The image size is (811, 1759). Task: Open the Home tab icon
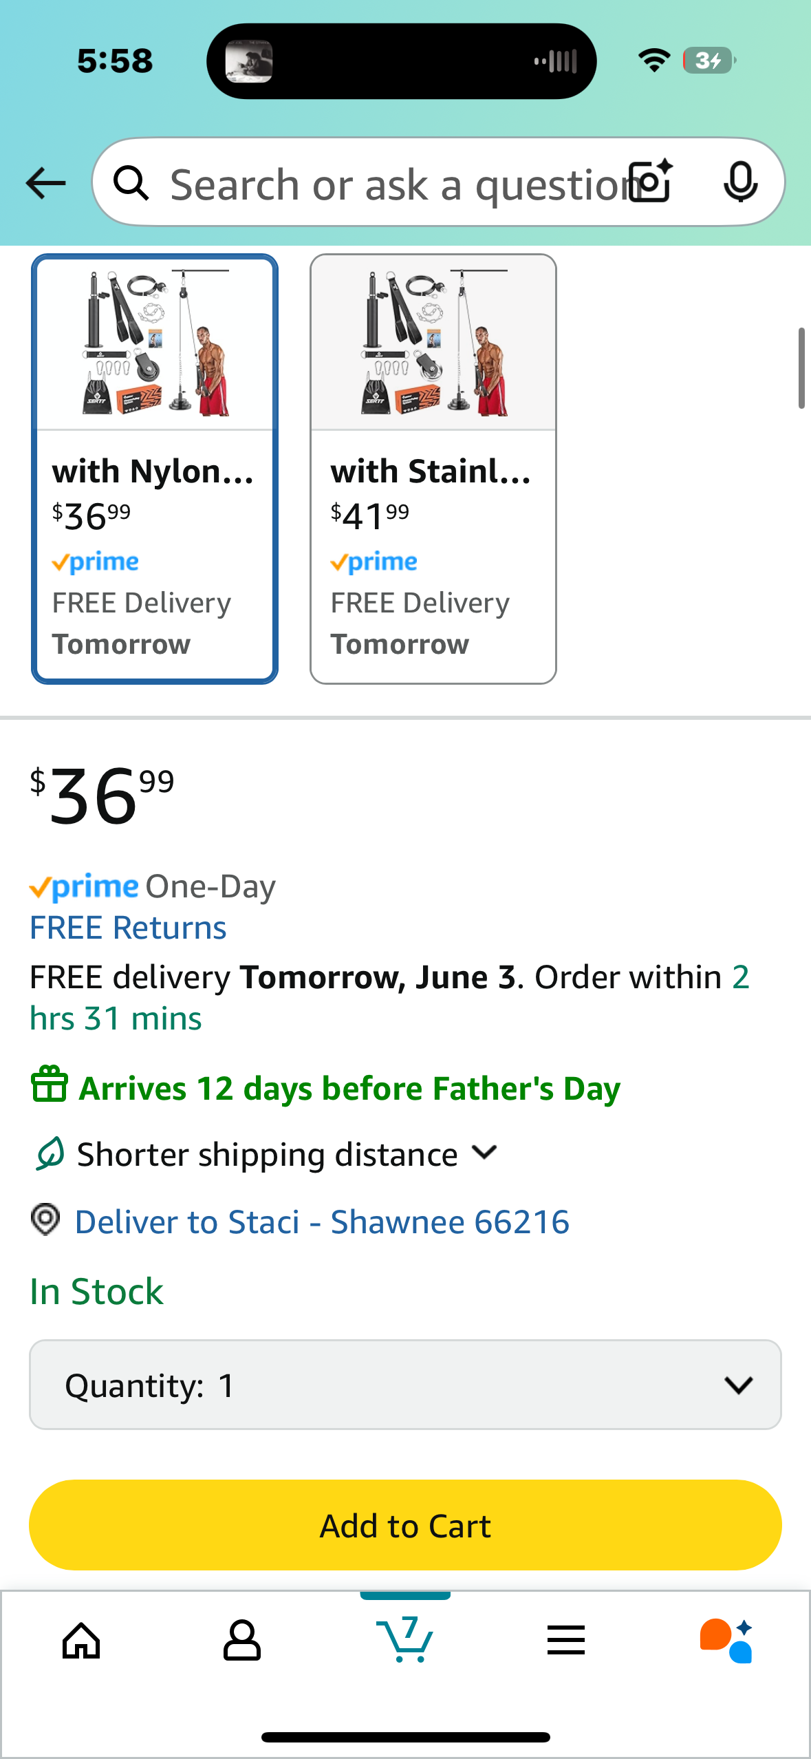(x=81, y=1641)
